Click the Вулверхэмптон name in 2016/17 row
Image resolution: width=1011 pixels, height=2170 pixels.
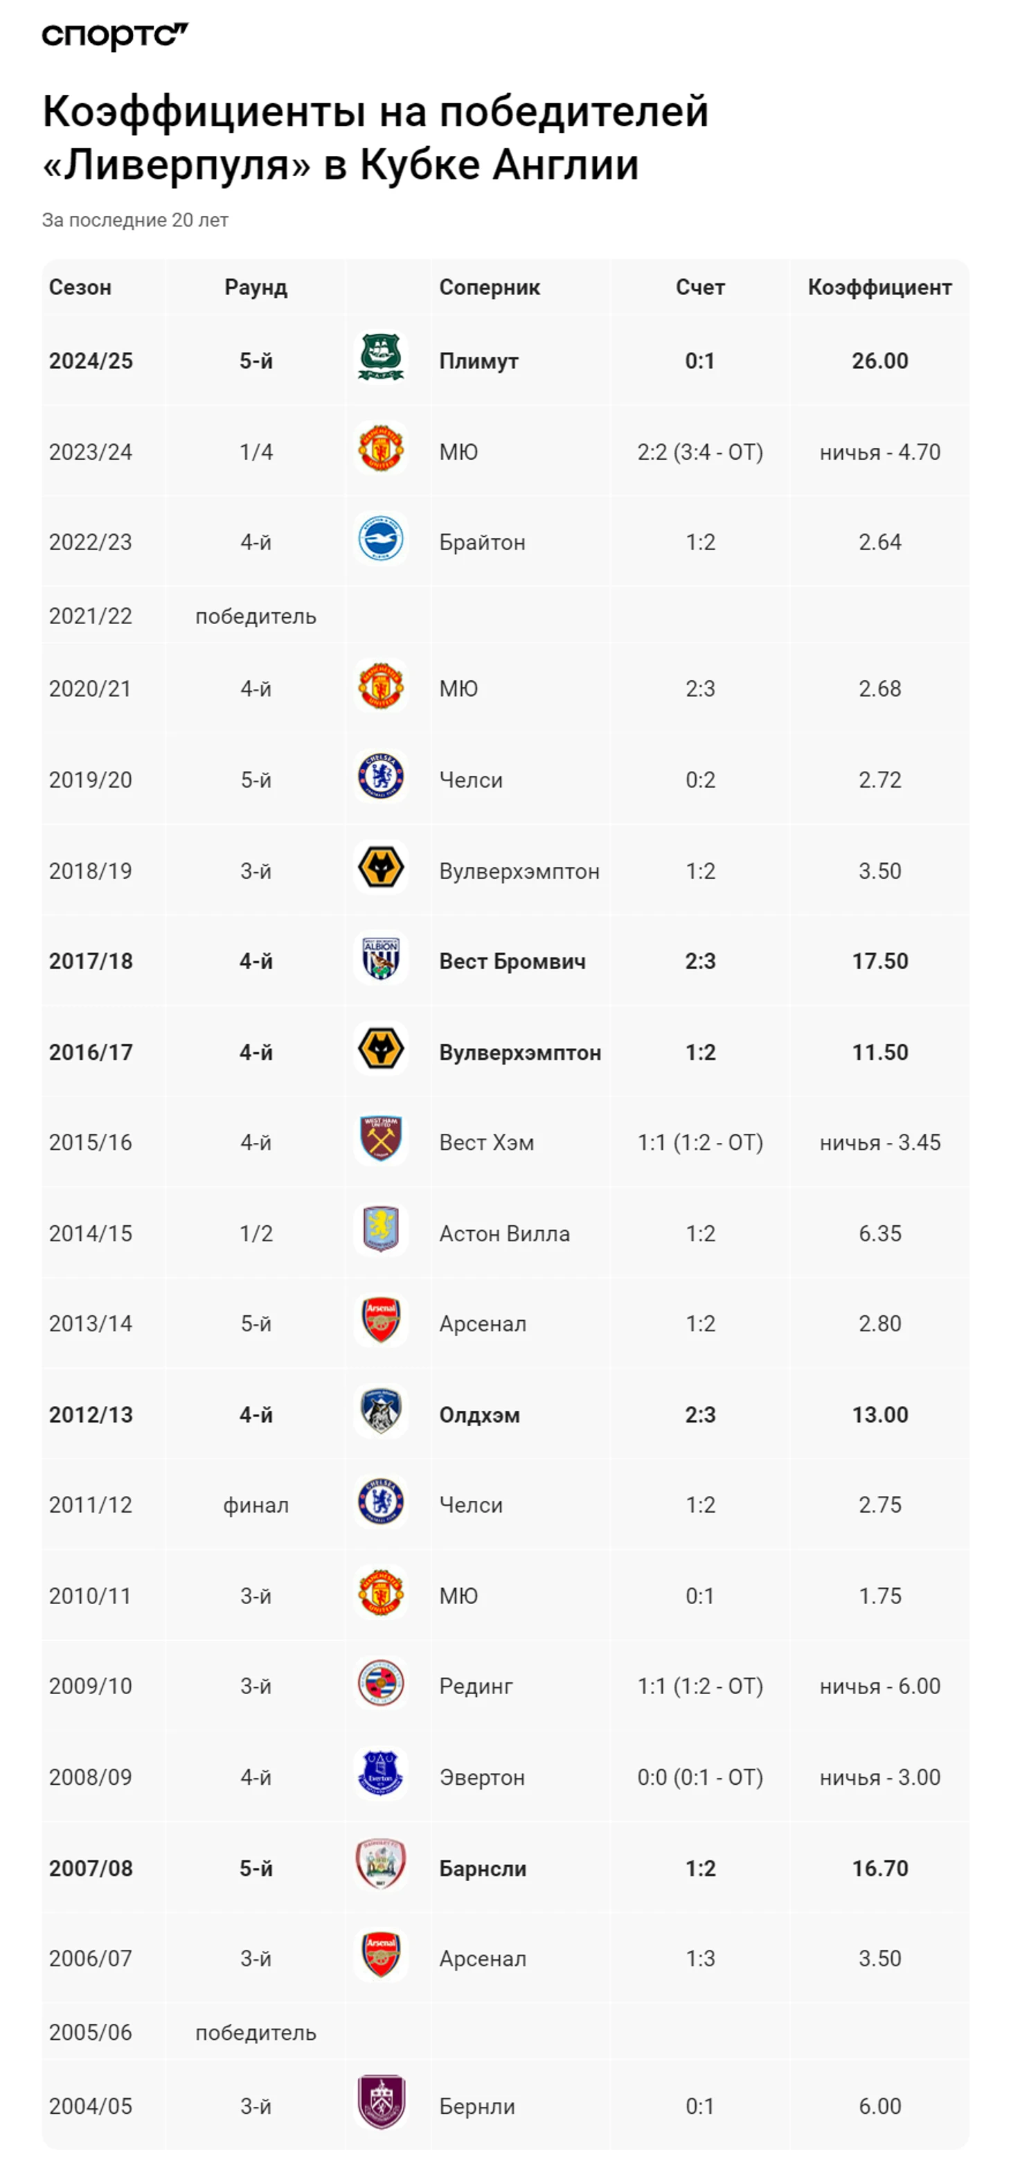[520, 1052]
